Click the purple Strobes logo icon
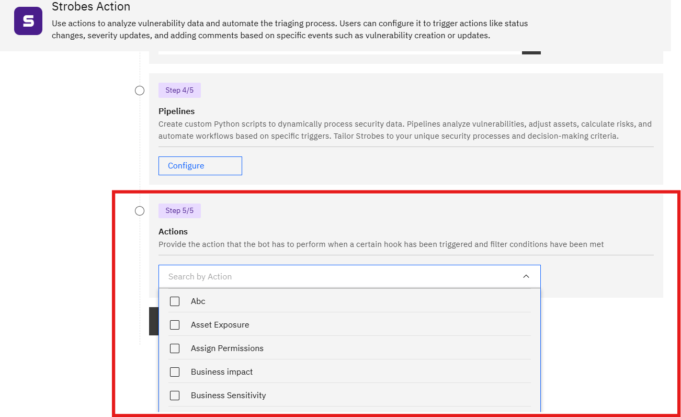The height and width of the screenshot is (417, 681). pos(28,21)
